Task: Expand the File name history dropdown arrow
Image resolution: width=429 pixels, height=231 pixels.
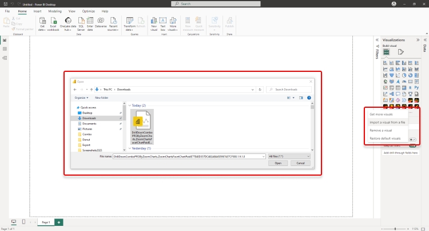Action: (264, 156)
